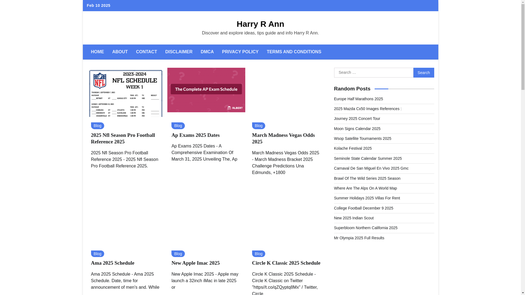Screen dimensions: 525x295
Task: Focus the search input field
Action: coord(374,73)
